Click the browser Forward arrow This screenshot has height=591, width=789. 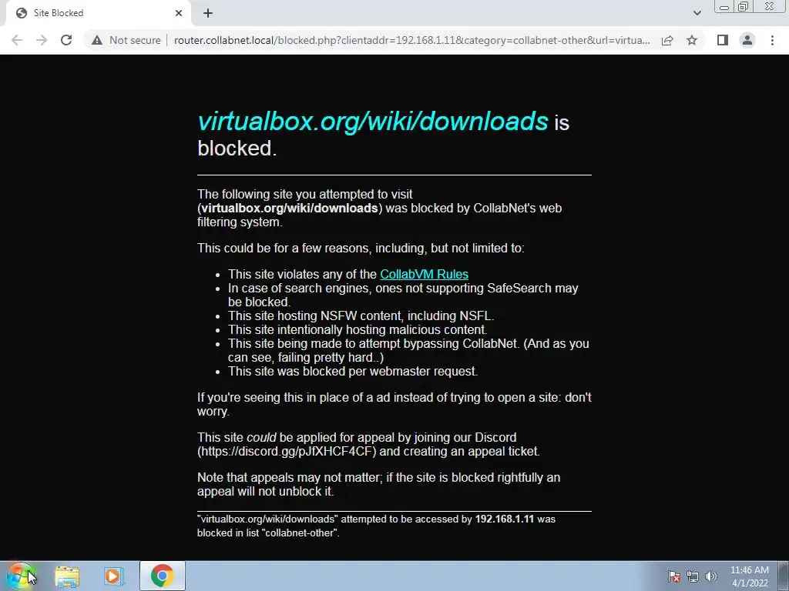tap(42, 40)
